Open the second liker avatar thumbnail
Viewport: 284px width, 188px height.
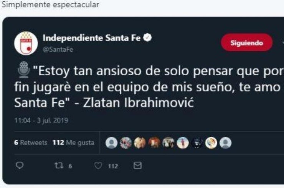click(x=126, y=143)
